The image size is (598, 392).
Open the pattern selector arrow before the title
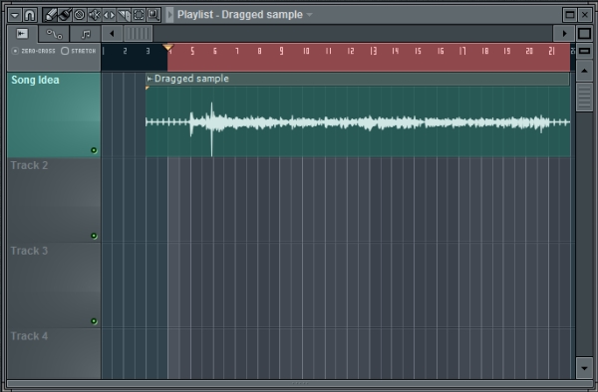(x=169, y=15)
